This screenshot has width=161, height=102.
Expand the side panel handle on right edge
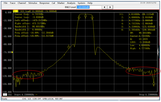(159, 52)
